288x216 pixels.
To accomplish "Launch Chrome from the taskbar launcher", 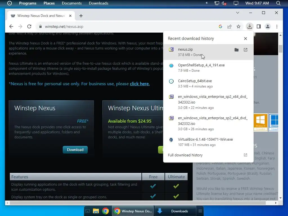I will [105, 211].
